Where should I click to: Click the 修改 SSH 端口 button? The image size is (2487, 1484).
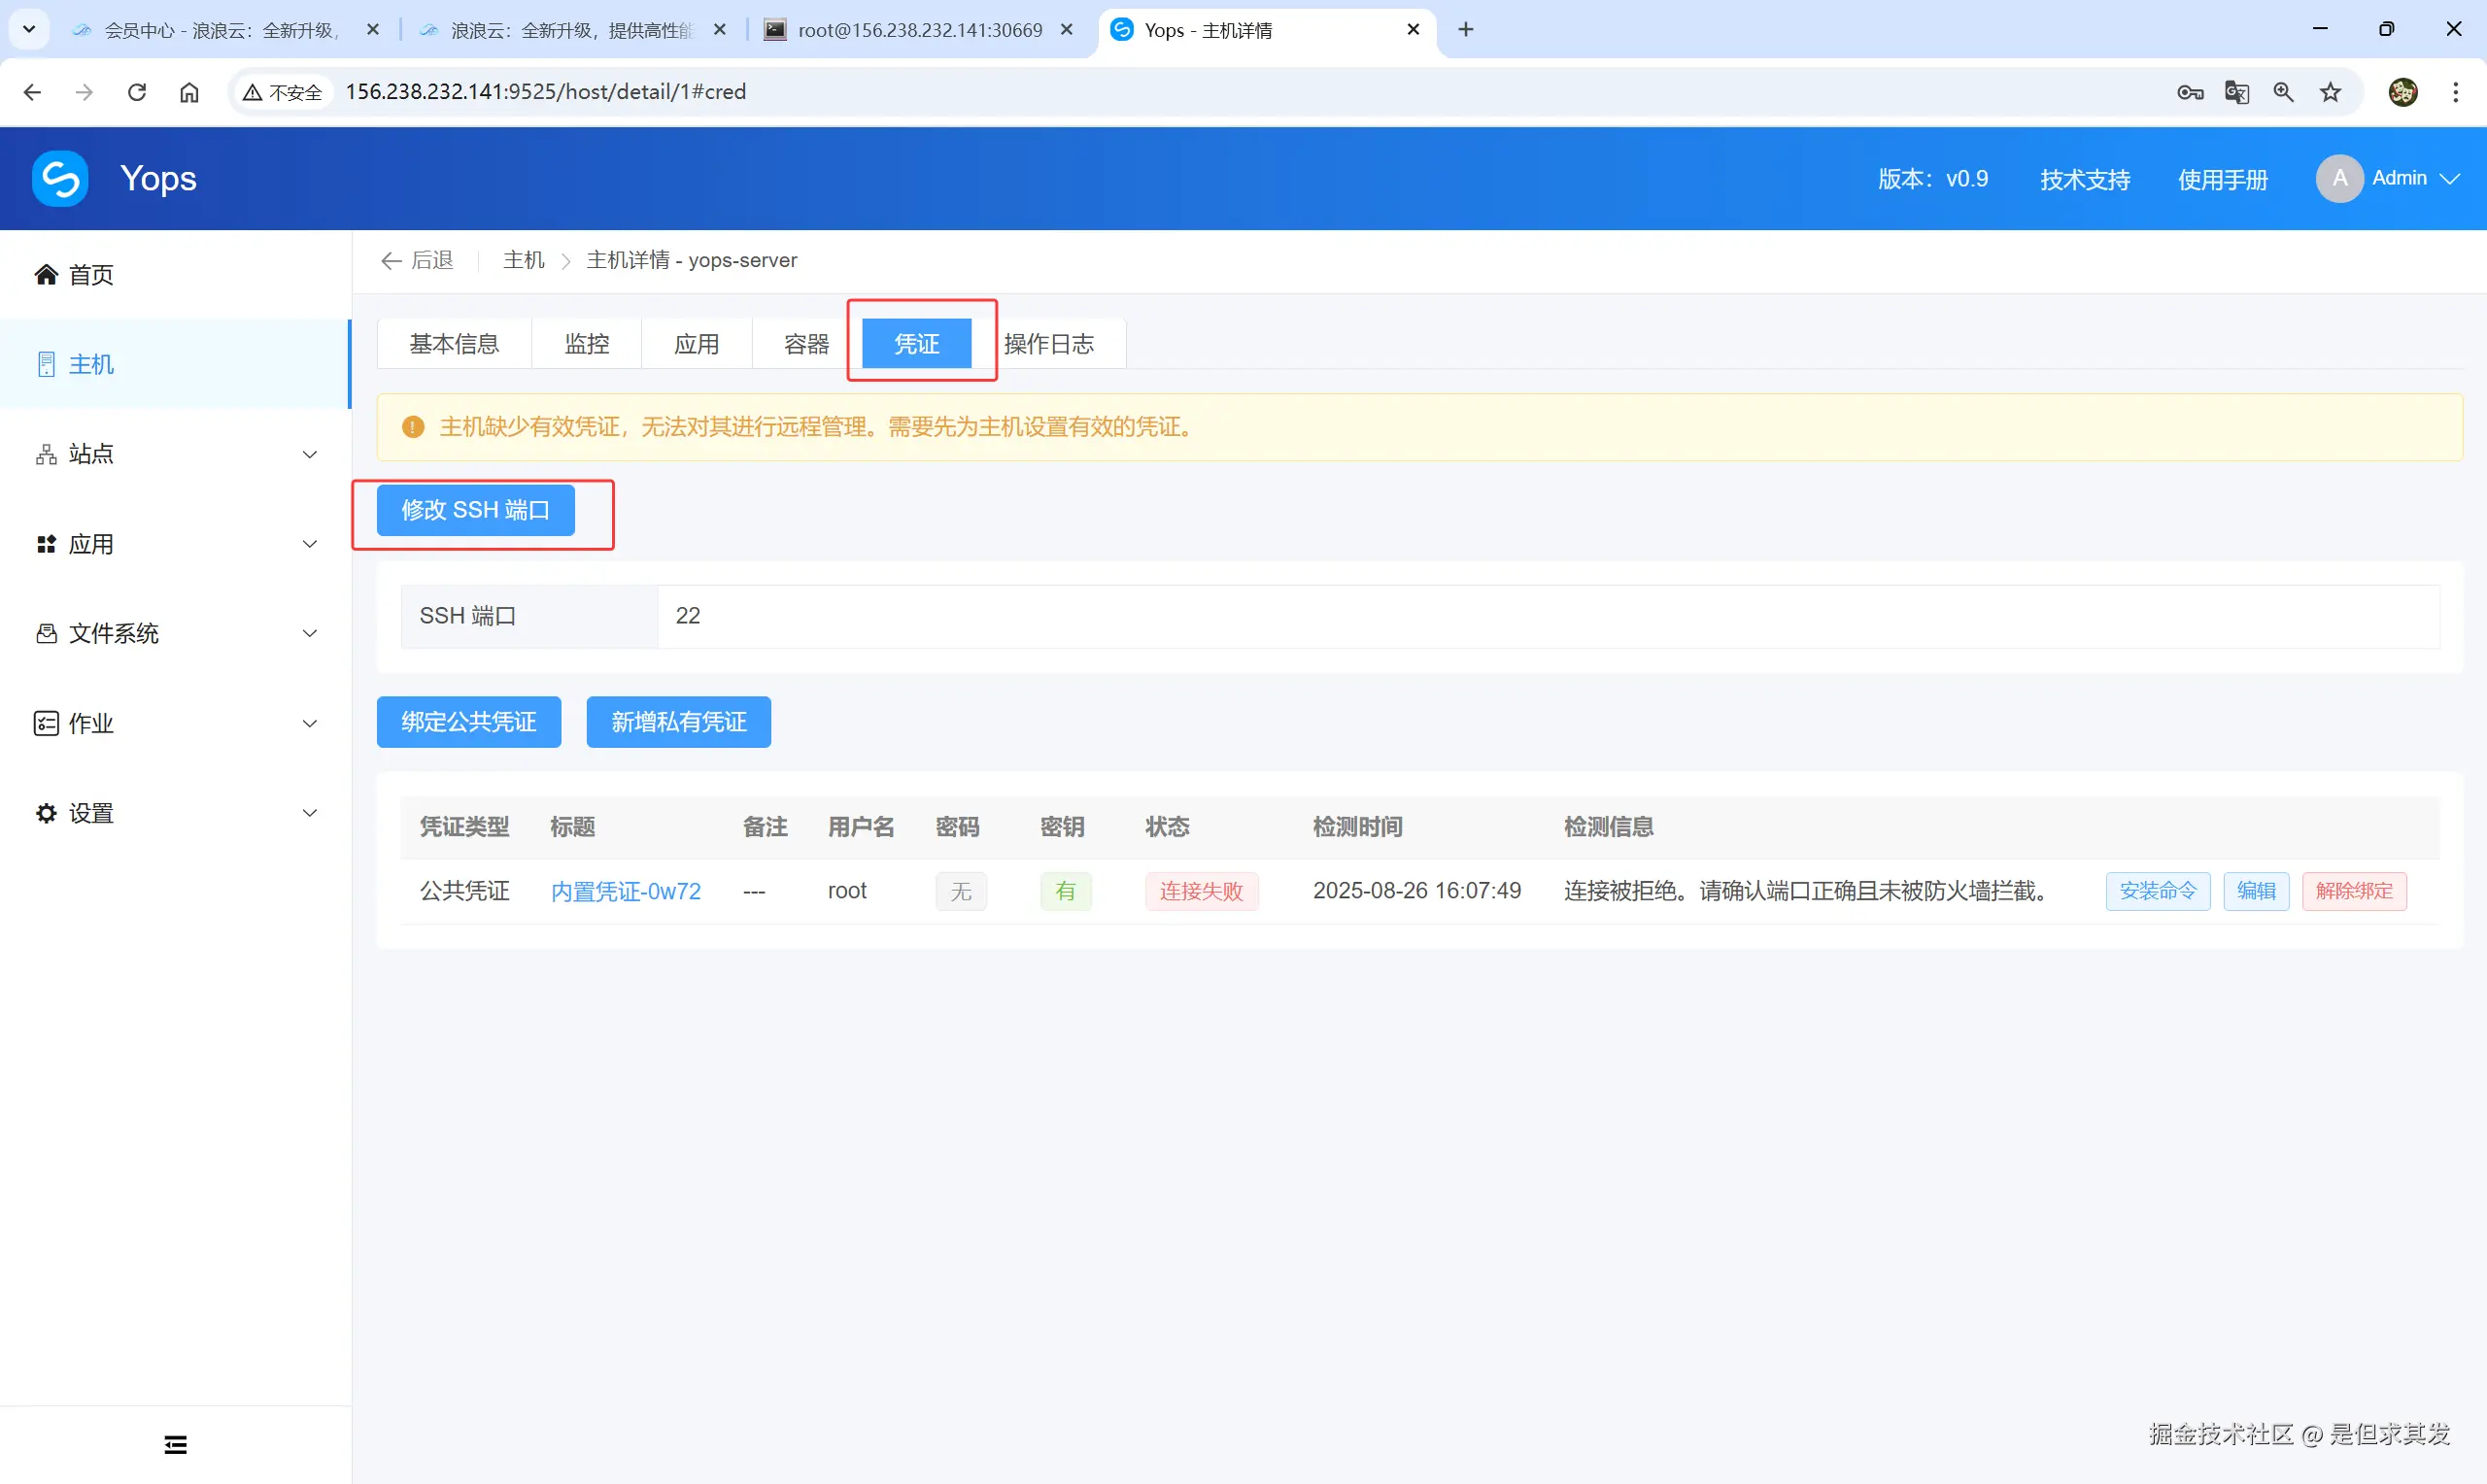coord(475,510)
